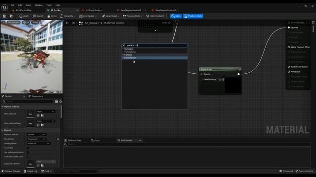Click the FadeDistance value field
Screen dimensions: 316x177
[220, 80]
